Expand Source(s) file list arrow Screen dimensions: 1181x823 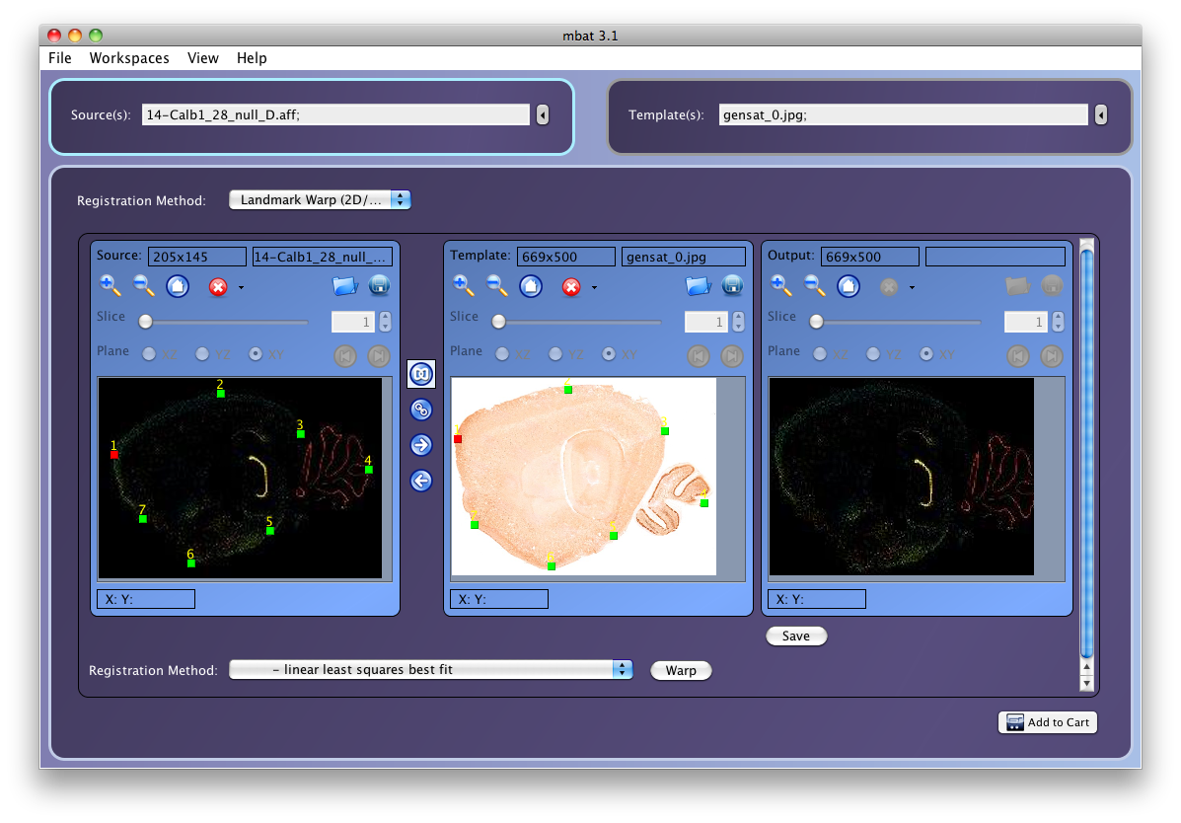(x=543, y=114)
